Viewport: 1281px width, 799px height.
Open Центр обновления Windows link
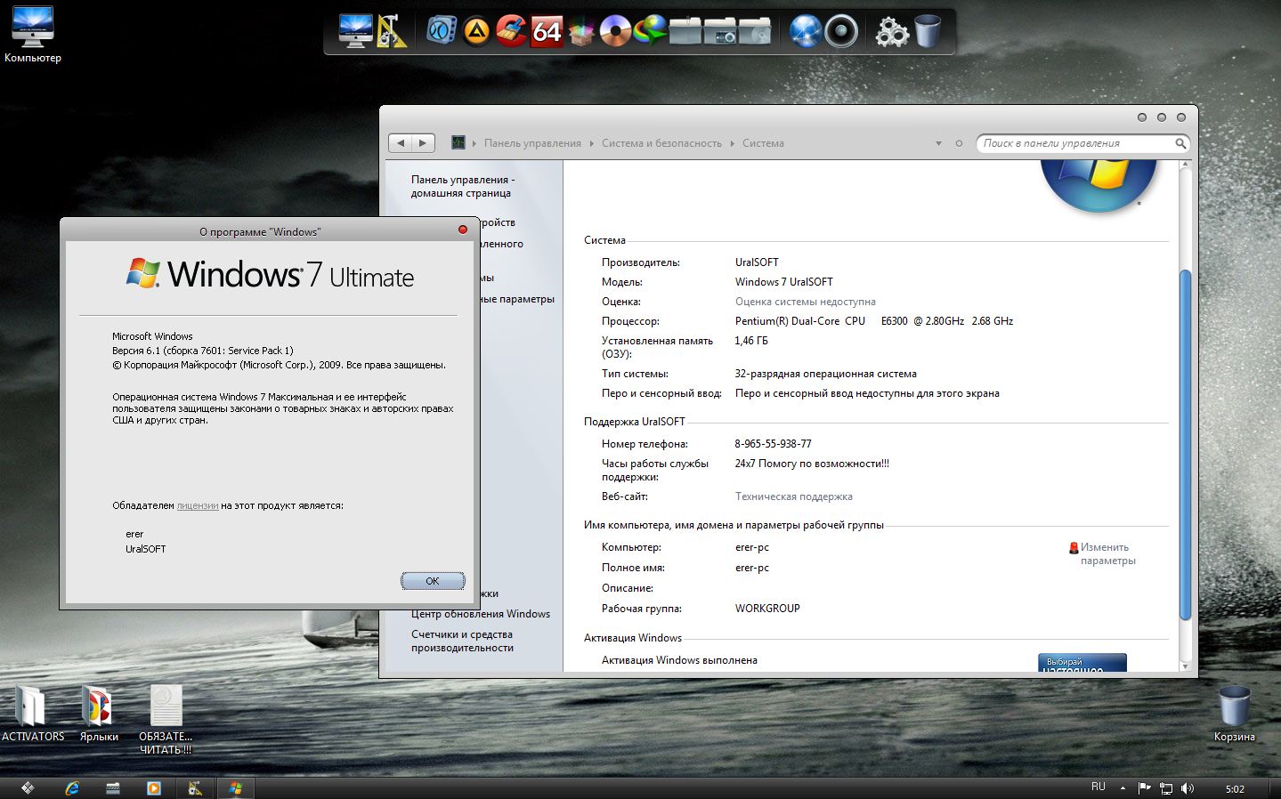click(x=481, y=614)
